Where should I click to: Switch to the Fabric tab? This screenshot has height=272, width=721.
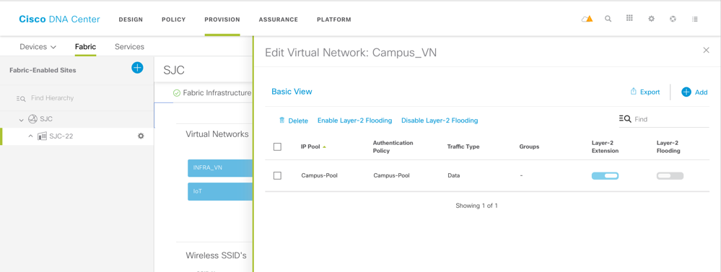coord(86,47)
